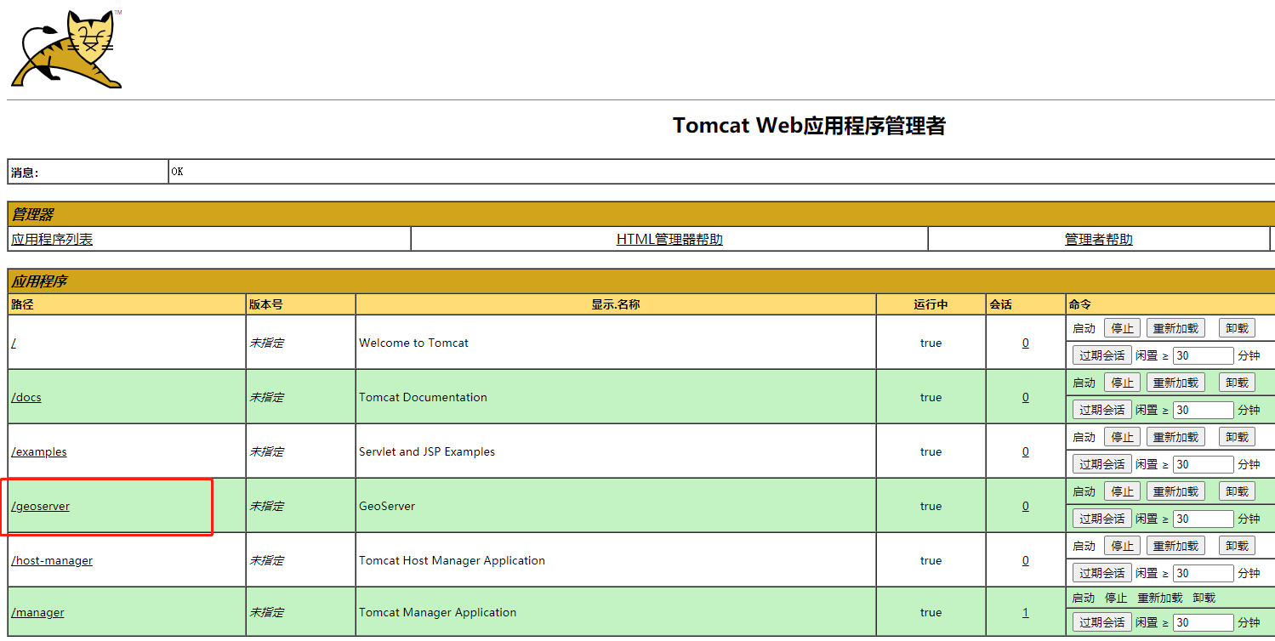Screen dimensions: 1275x641
Task: View sessions count for Tomcat Manager Application
Action: 1025,612
